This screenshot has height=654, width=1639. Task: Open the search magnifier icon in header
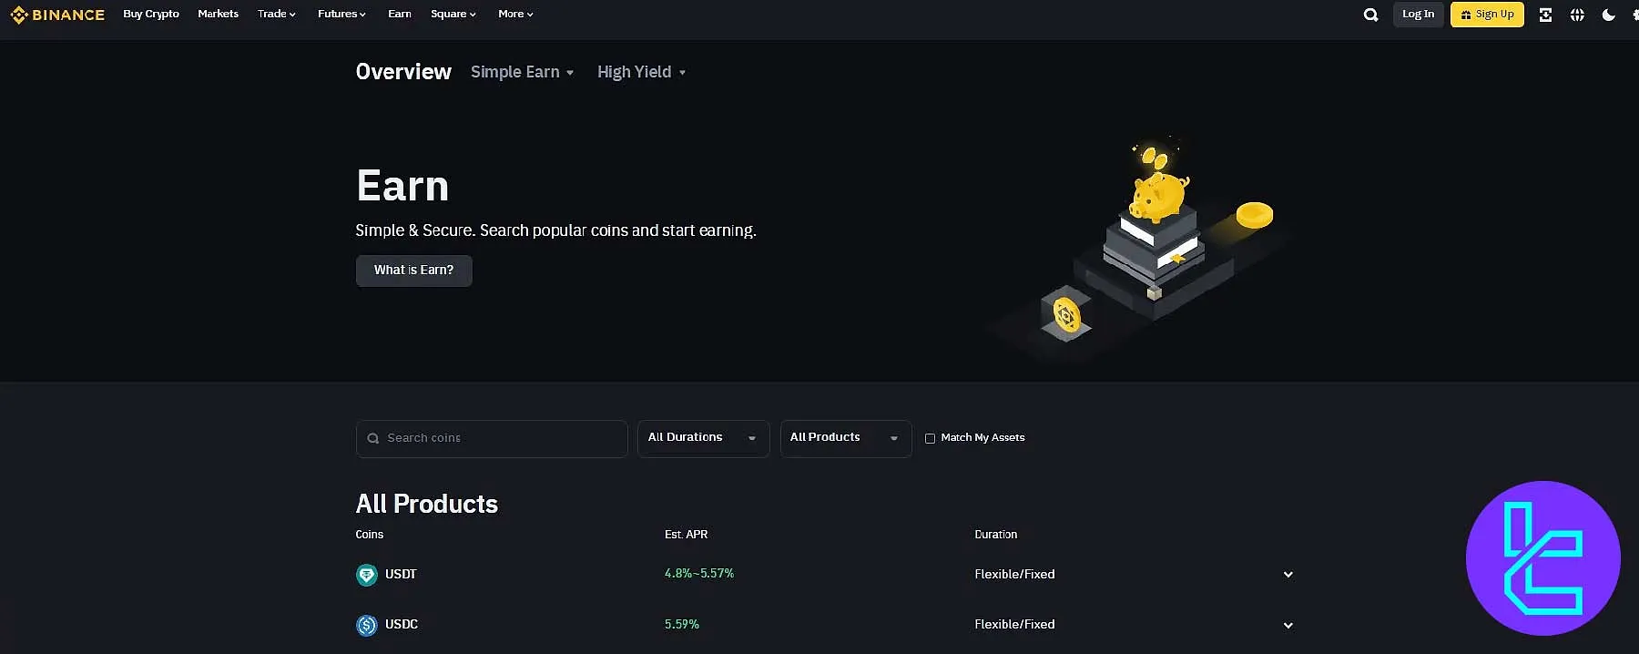(1370, 15)
